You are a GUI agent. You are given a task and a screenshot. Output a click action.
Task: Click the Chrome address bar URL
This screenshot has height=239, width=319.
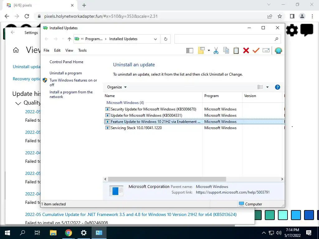point(101,16)
